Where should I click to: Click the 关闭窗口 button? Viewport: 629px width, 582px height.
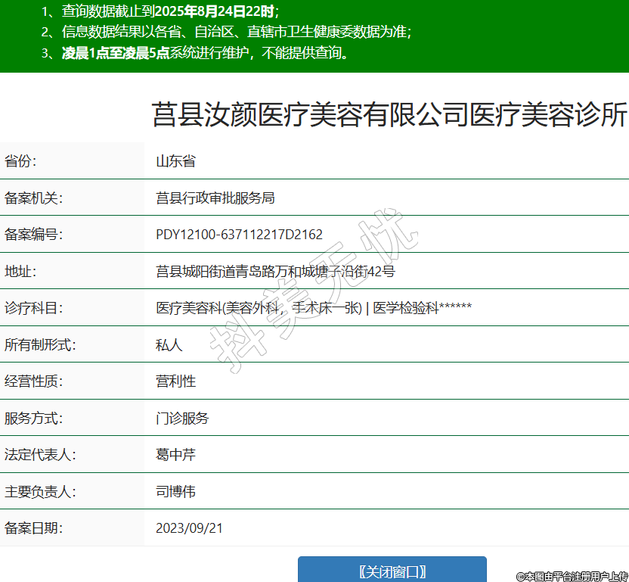[392, 571]
